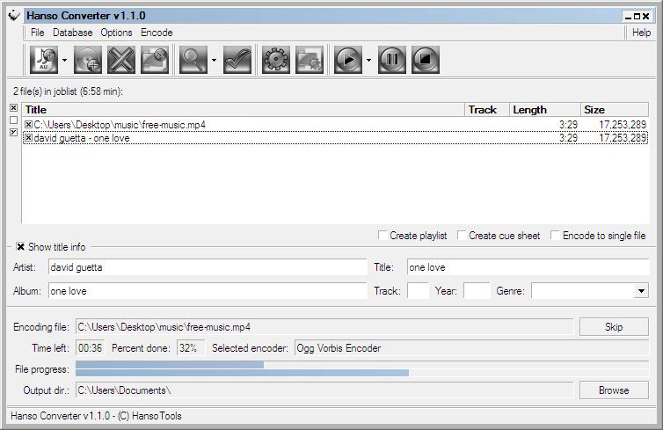Click the add audio CD icon
This screenshot has width=663, height=430.
click(x=88, y=60)
